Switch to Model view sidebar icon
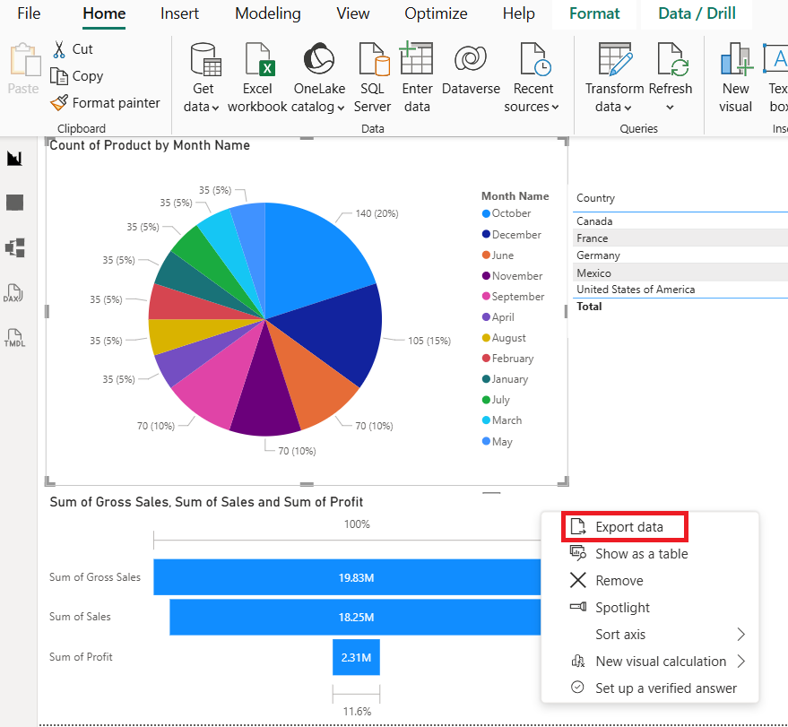788x727 pixels. [x=14, y=247]
